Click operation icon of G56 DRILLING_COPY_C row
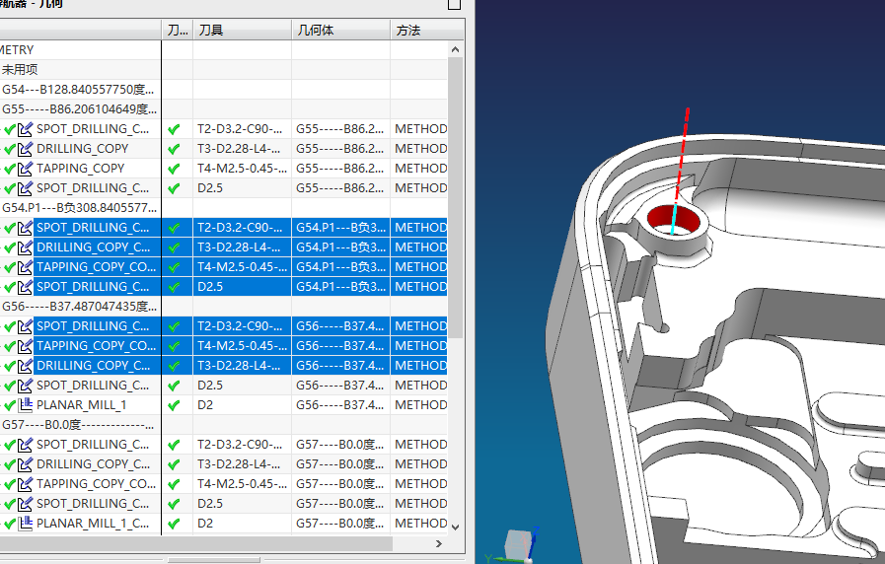The height and width of the screenshot is (564, 885). click(25, 366)
